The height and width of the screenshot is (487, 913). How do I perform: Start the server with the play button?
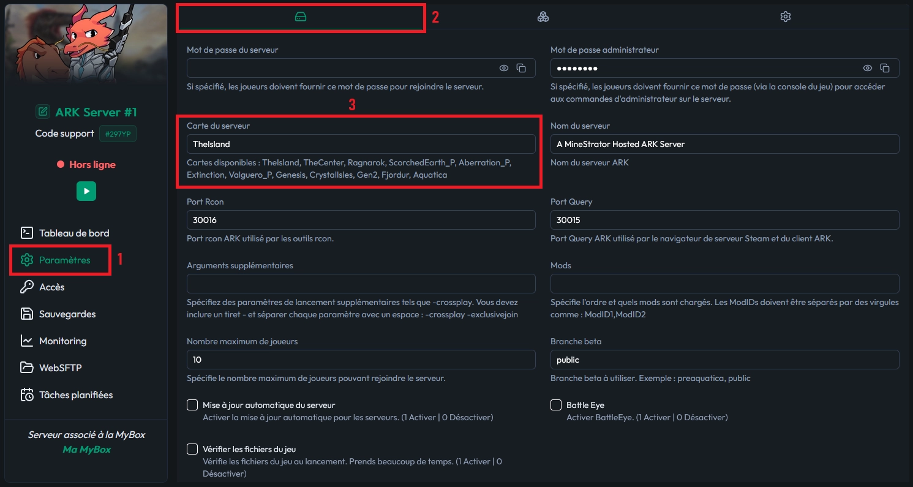tap(86, 191)
